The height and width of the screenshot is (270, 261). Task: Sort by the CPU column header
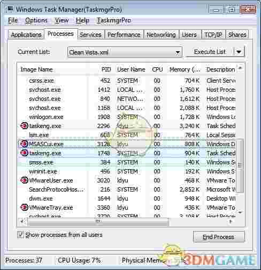tap(158, 69)
